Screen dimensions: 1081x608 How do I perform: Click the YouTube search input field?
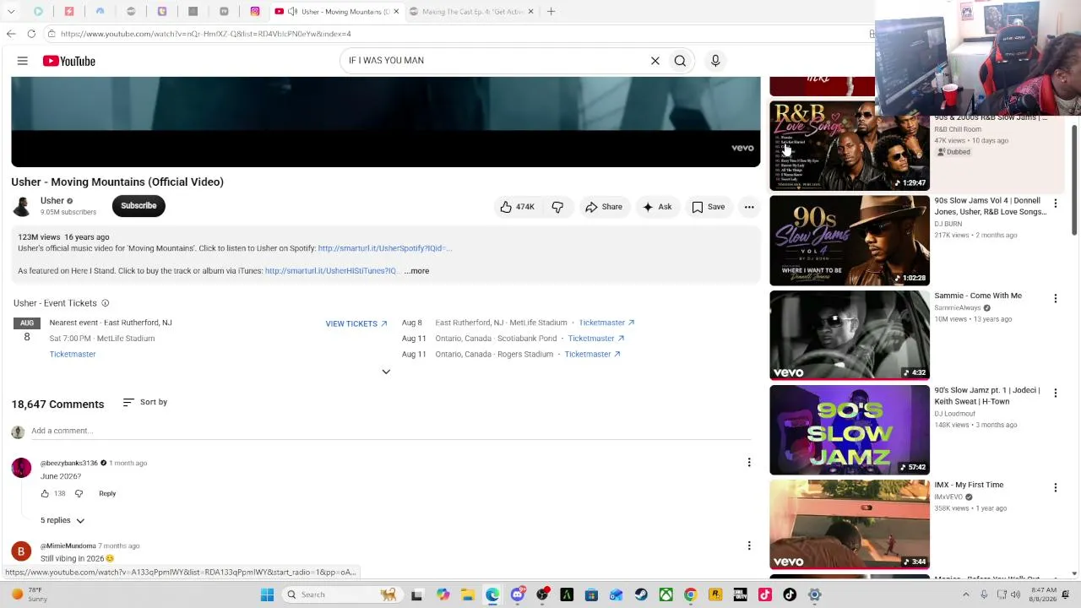point(494,61)
